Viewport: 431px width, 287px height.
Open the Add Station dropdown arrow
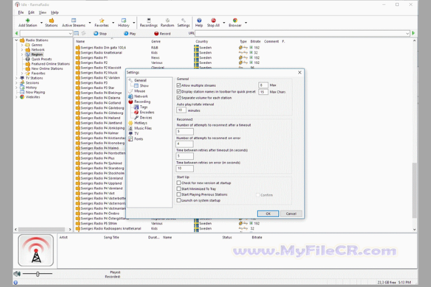(41, 23)
